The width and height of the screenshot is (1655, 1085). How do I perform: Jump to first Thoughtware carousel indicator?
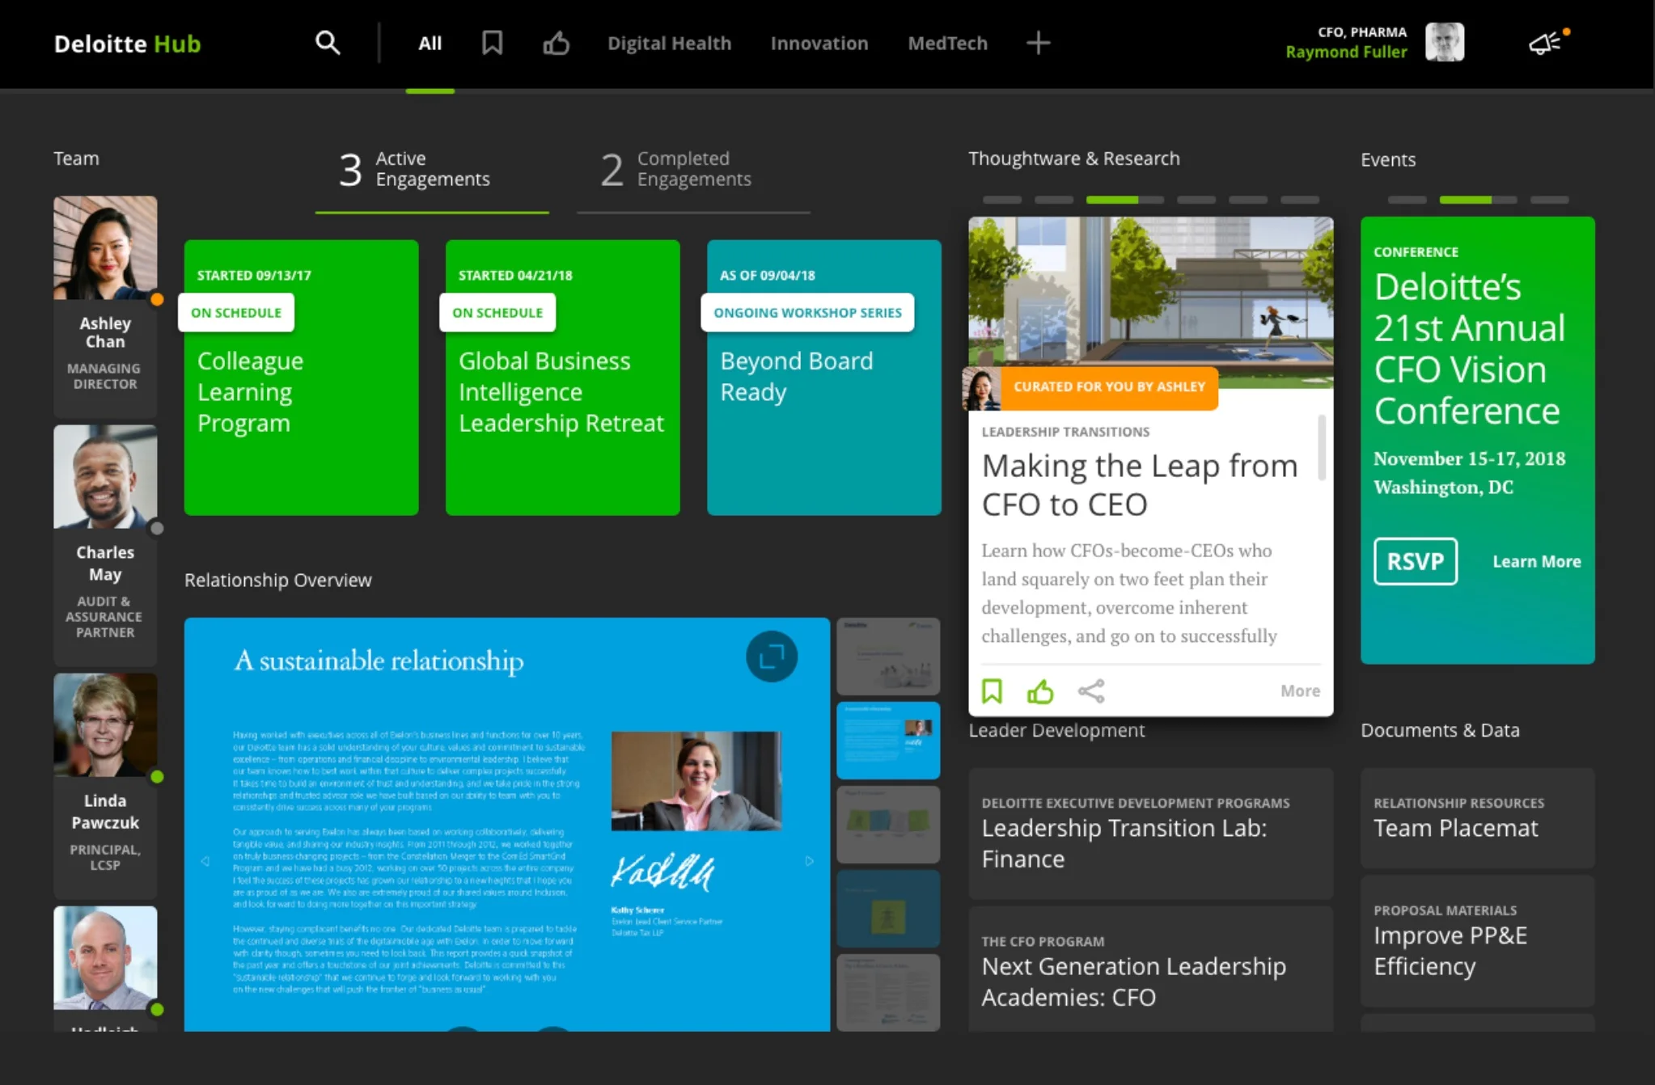(x=1002, y=200)
